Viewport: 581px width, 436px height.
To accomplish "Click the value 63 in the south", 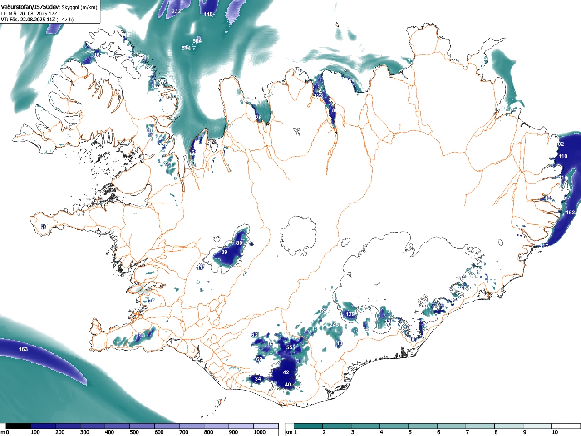I will (254, 335).
